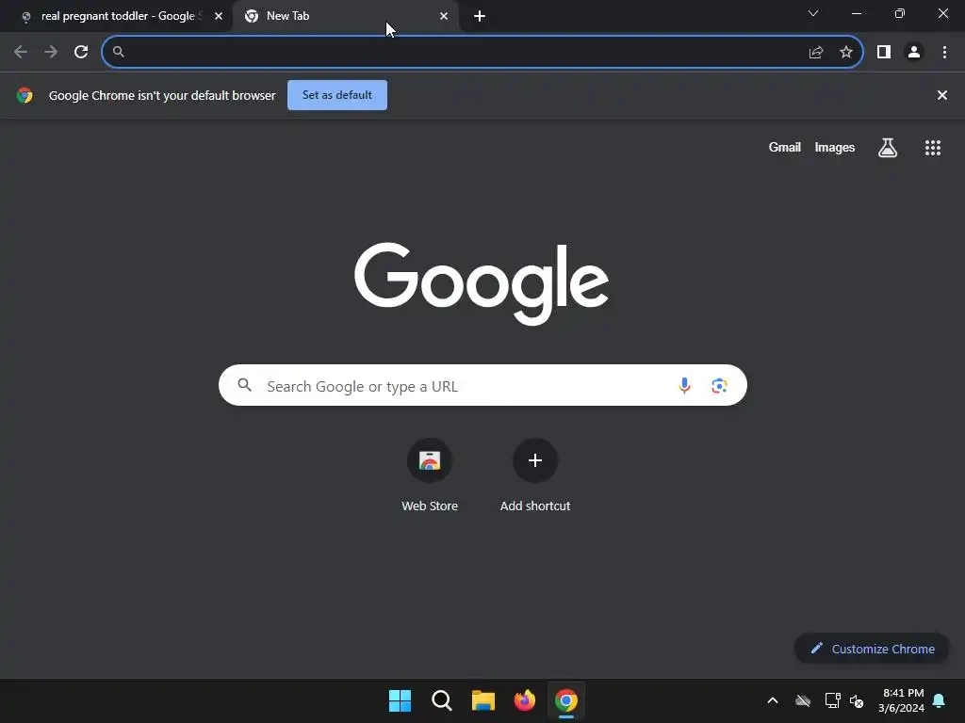The height and width of the screenshot is (723, 965).
Task: Go forward with the forward arrow
Action: [x=51, y=52]
